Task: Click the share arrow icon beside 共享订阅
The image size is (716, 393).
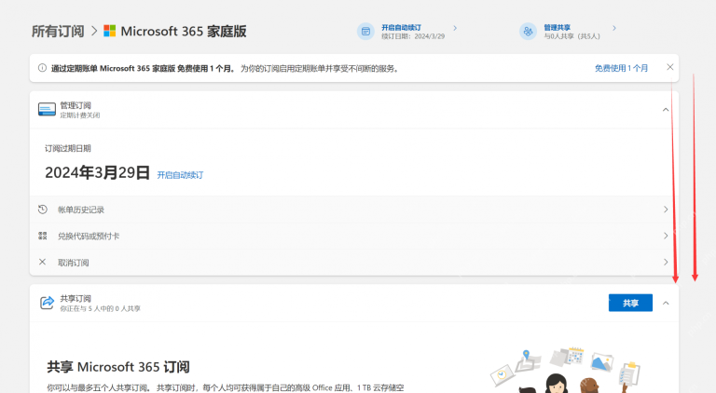Action: pyautogui.click(x=47, y=303)
